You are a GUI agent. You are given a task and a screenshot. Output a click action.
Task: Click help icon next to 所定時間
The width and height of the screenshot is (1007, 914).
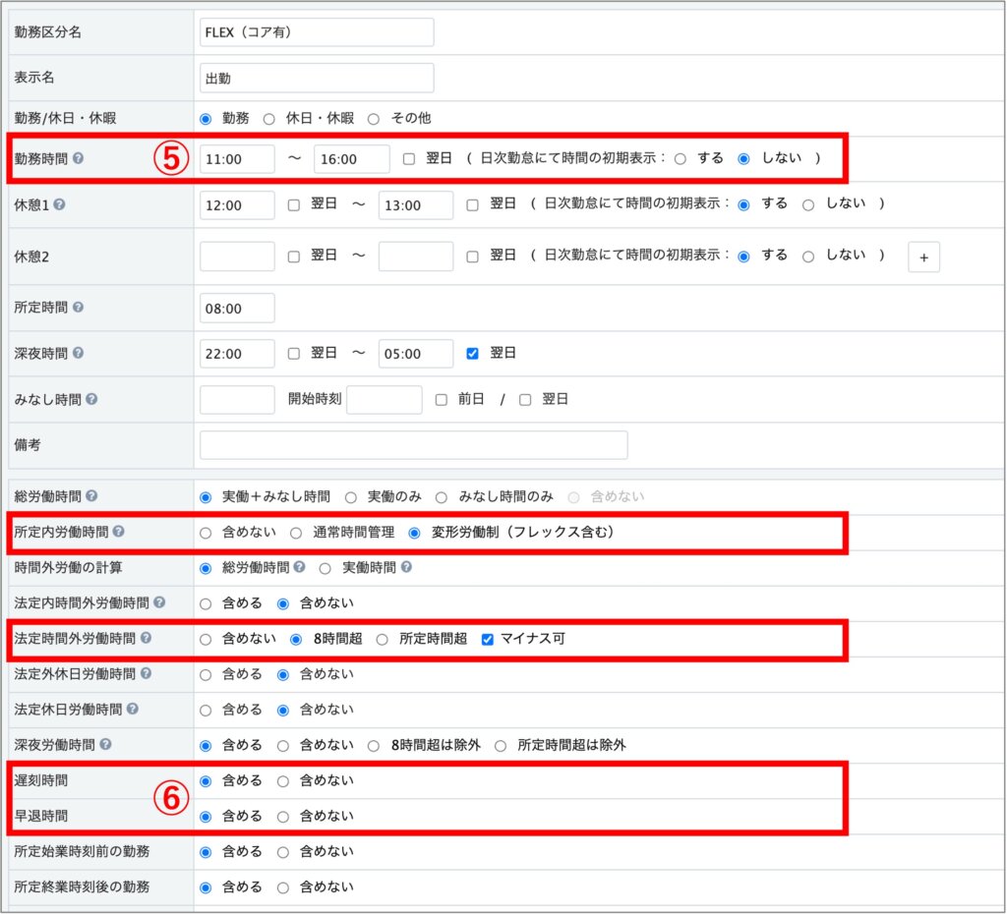click(x=78, y=307)
